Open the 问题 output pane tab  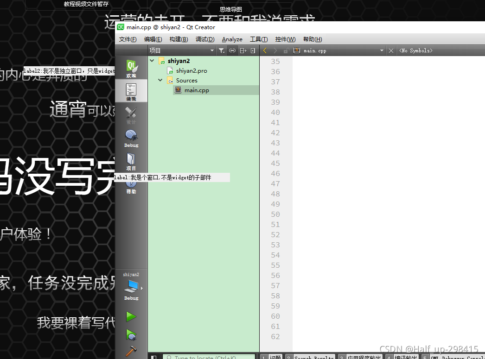click(271, 357)
